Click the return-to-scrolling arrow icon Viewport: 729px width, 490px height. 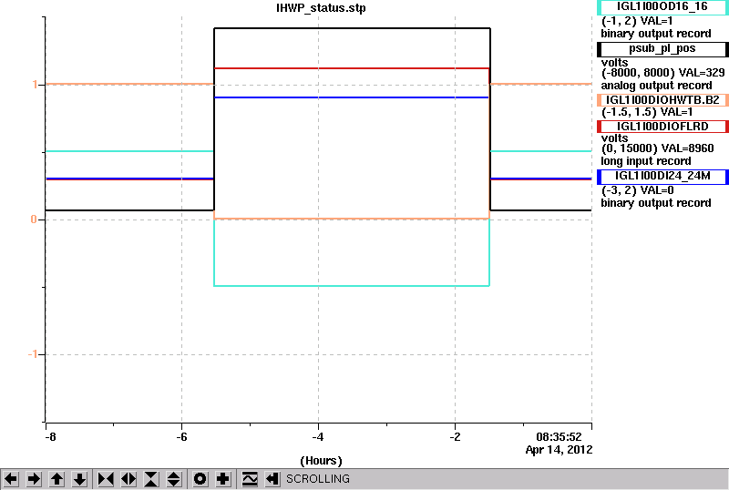(x=272, y=479)
